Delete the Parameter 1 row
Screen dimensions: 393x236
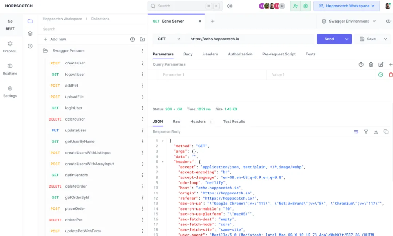(x=390, y=75)
